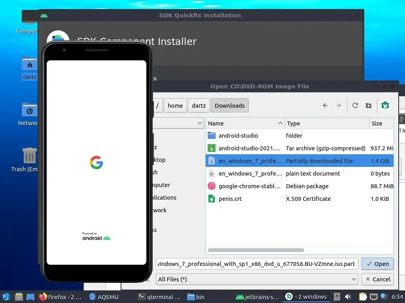Select the google-chrome-stabl... file name
The height and width of the screenshot is (303, 405).
click(x=249, y=186)
